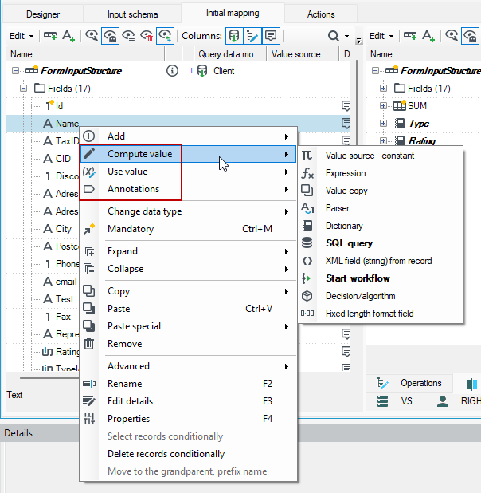Switch to the Designer tab
The width and height of the screenshot is (481, 493).
(43, 14)
